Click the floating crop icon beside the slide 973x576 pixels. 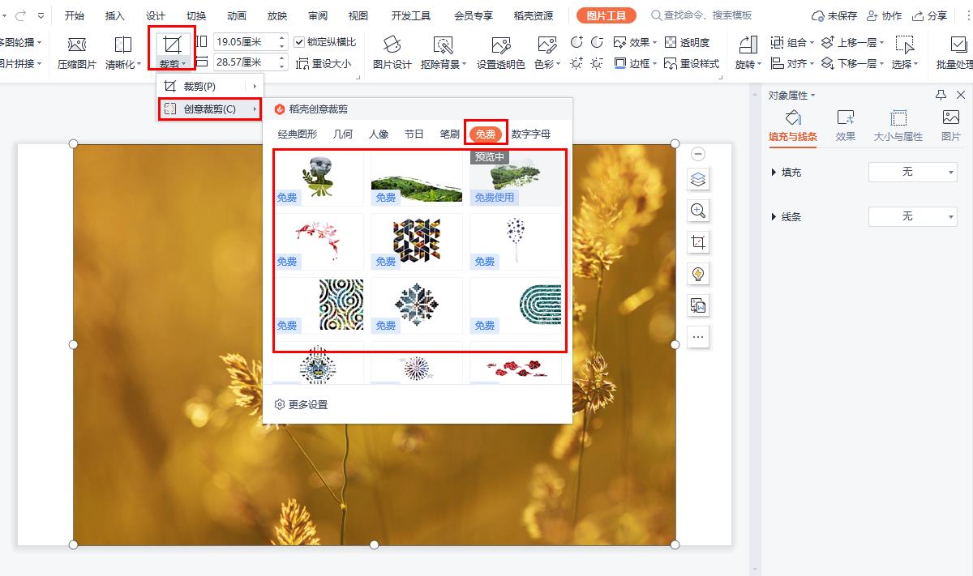click(698, 242)
